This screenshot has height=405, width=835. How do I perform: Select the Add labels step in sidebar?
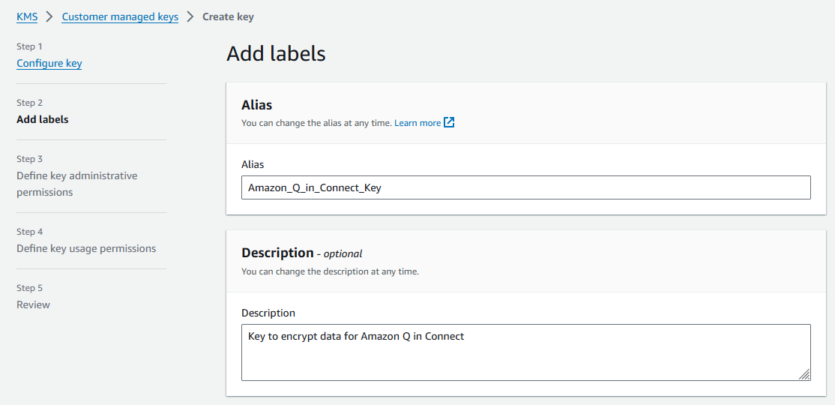coord(43,119)
